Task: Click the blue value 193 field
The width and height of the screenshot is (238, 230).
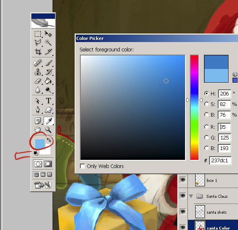Action: pos(225,148)
